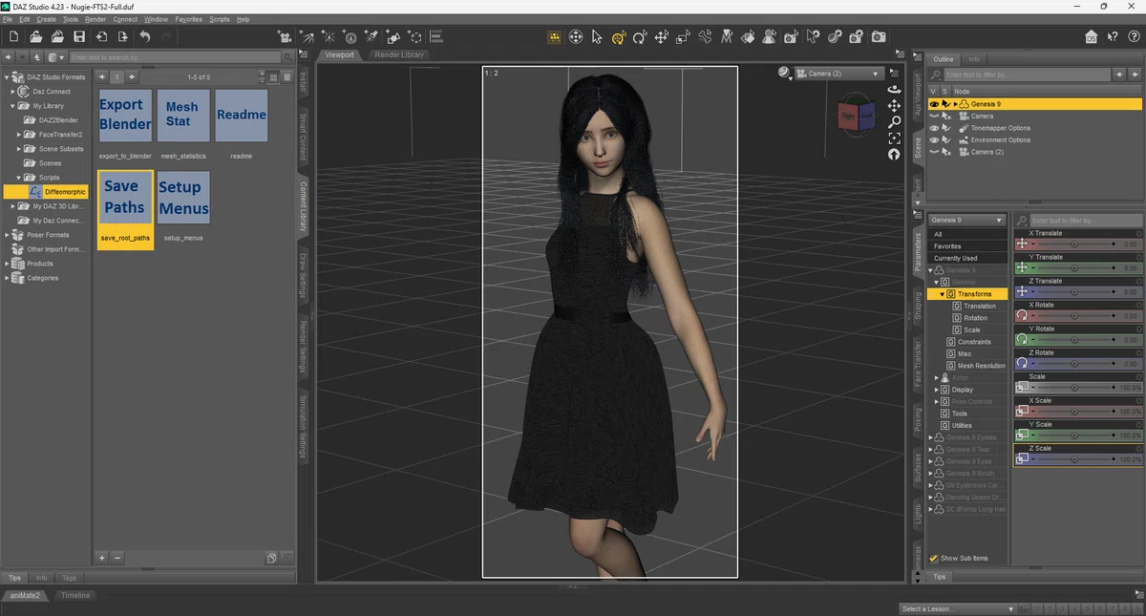Select the Rotate tool icon
Image resolution: width=1146 pixels, height=616 pixels.
point(640,36)
